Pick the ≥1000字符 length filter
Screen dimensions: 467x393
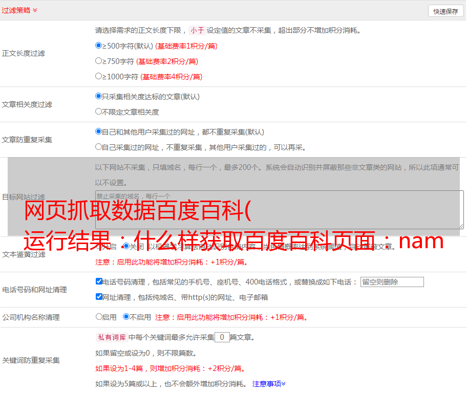[x=99, y=76]
